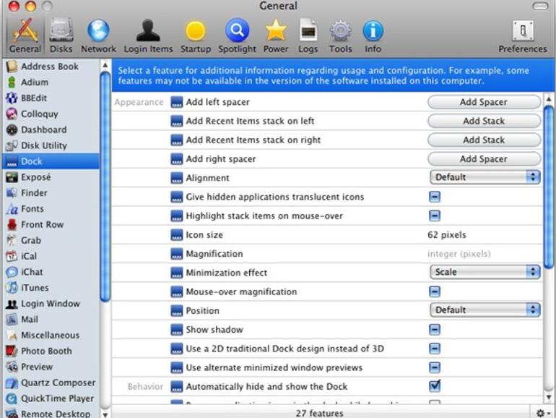Click Add Stack for Recent Items on right
The height and width of the screenshot is (418, 556).
(x=483, y=140)
